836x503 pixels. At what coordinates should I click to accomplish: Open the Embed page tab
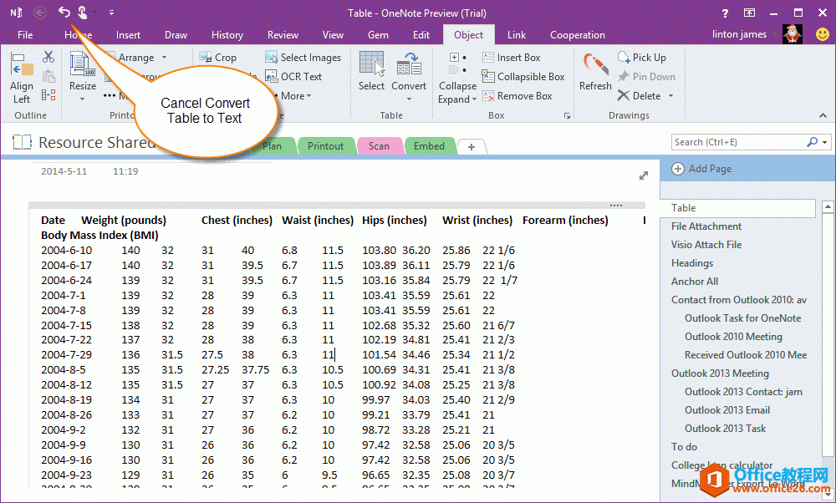430,145
